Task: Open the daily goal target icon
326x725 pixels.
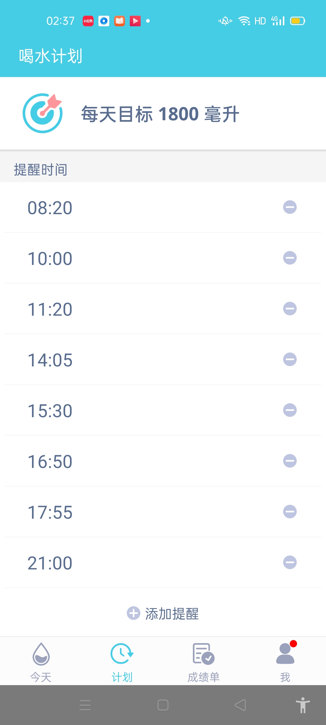Action: tap(43, 113)
